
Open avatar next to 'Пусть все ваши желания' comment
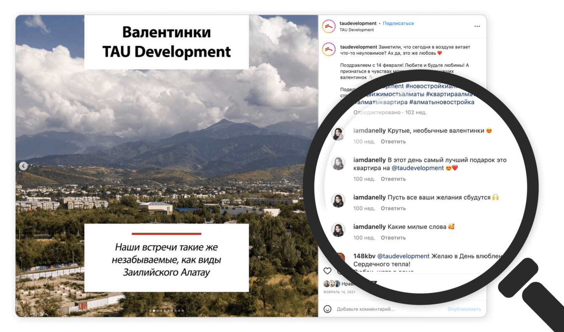tap(338, 200)
